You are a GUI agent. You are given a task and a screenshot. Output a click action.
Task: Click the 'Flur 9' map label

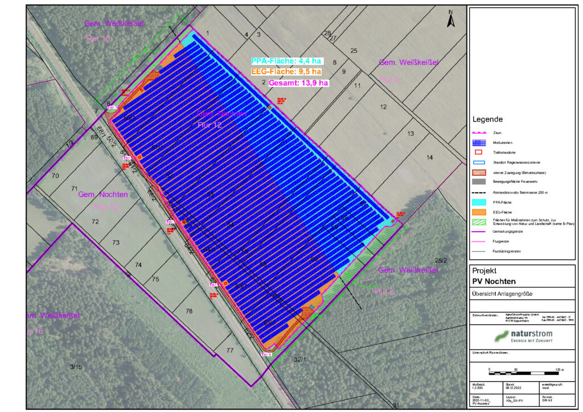(389, 80)
